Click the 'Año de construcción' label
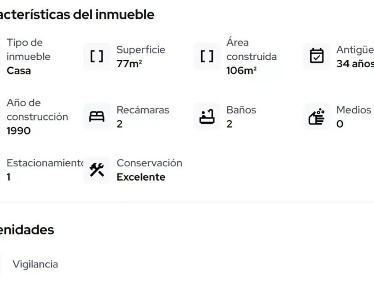Screen dimensions: 374x281 tap(37, 110)
